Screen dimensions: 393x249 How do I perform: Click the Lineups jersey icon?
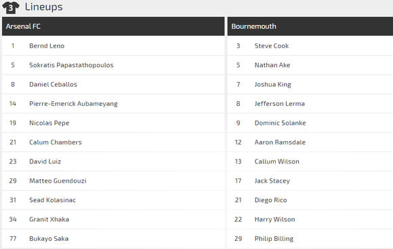click(x=11, y=7)
